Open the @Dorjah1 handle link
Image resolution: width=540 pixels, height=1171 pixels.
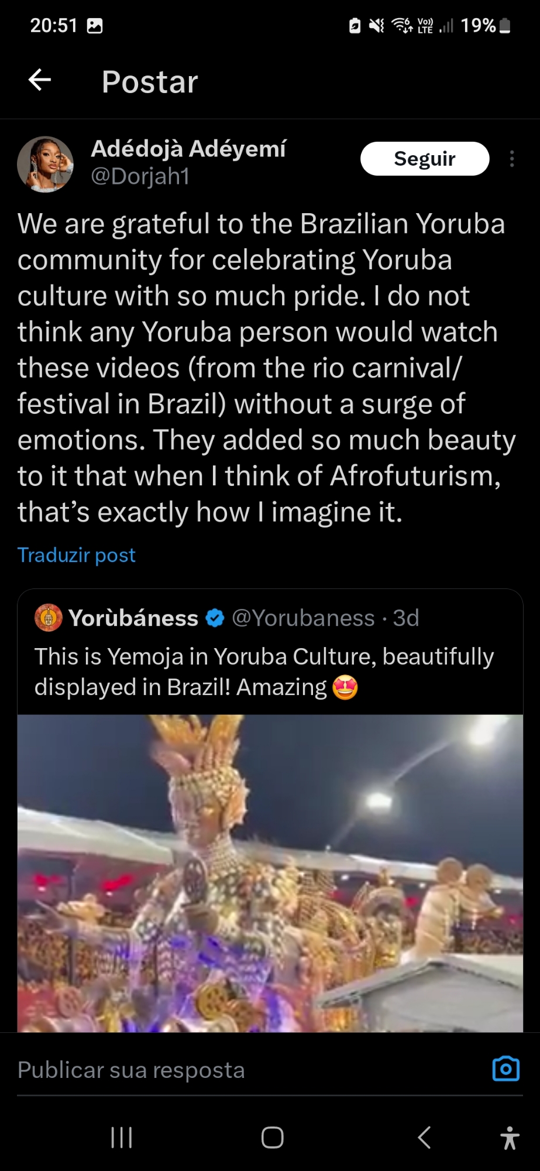(140, 176)
